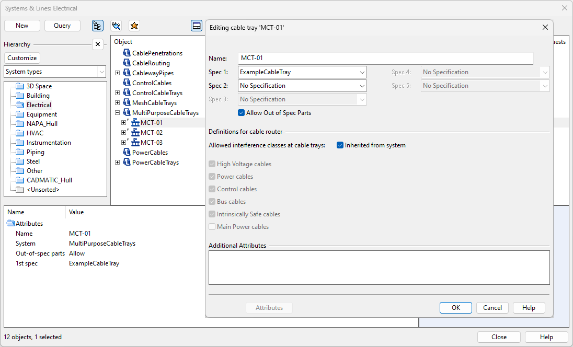Expand the CablewayPipes tree node
The height and width of the screenshot is (347, 573).
coord(118,73)
